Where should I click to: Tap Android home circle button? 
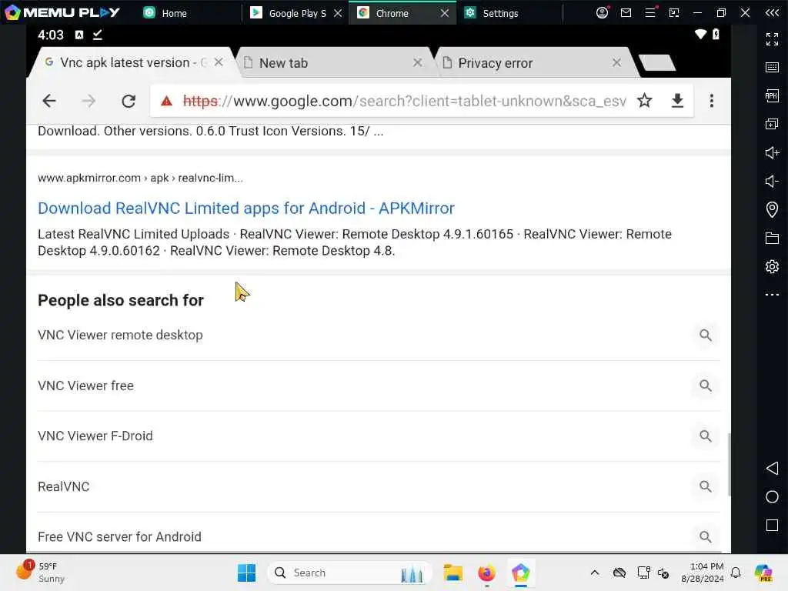pos(772,497)
